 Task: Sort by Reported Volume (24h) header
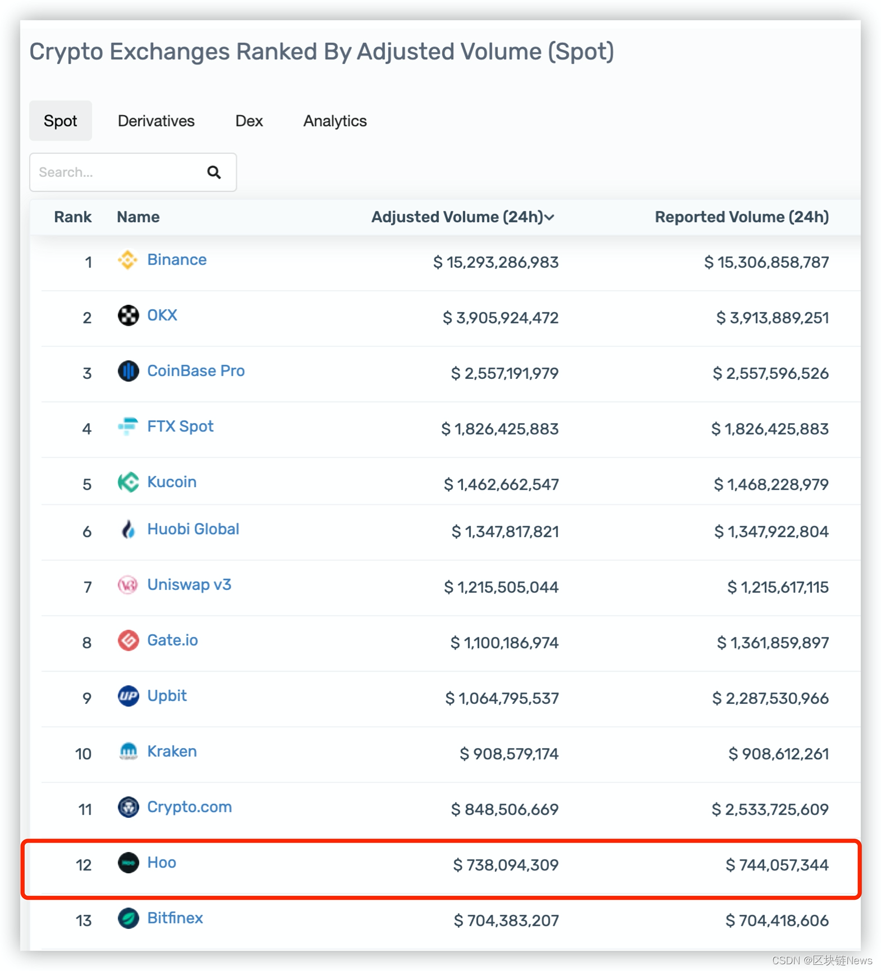point(742,217)
